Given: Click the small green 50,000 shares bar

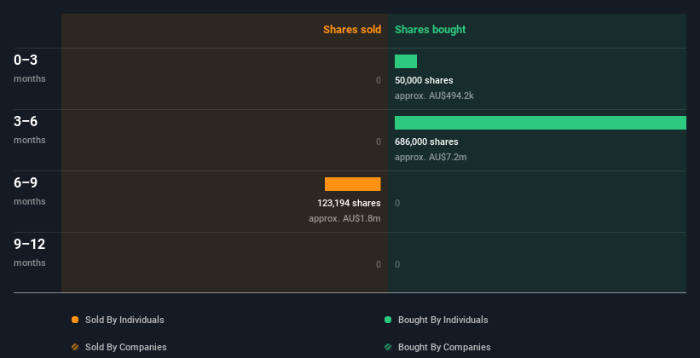Looking at the screenshot, I should tap(406, 61).
